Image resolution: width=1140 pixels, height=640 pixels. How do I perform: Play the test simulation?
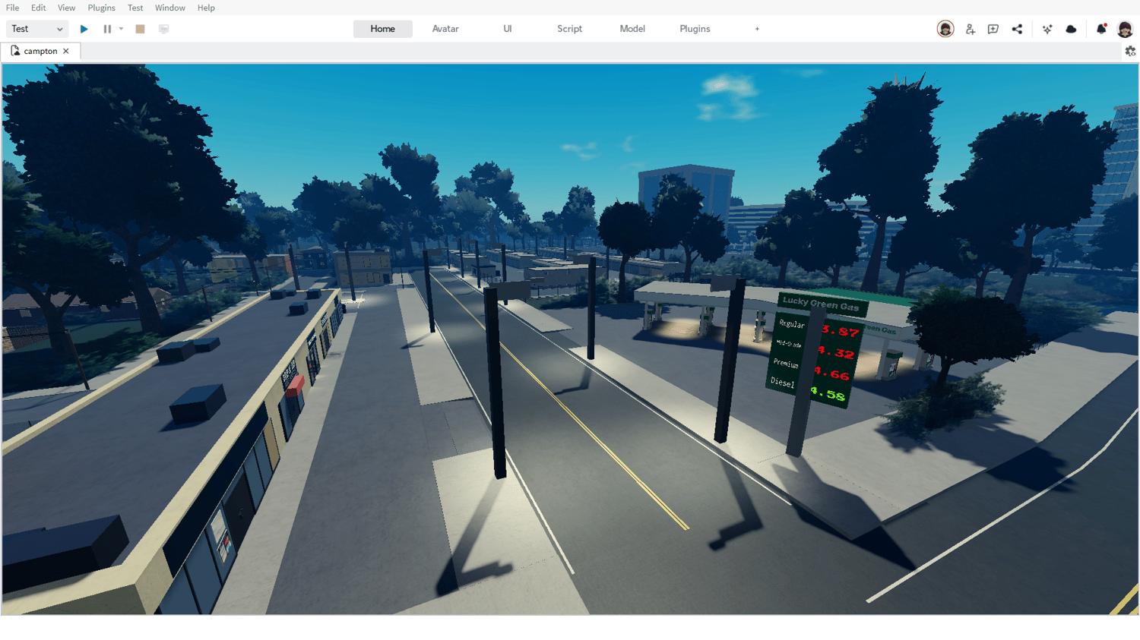tap(84, 29)
